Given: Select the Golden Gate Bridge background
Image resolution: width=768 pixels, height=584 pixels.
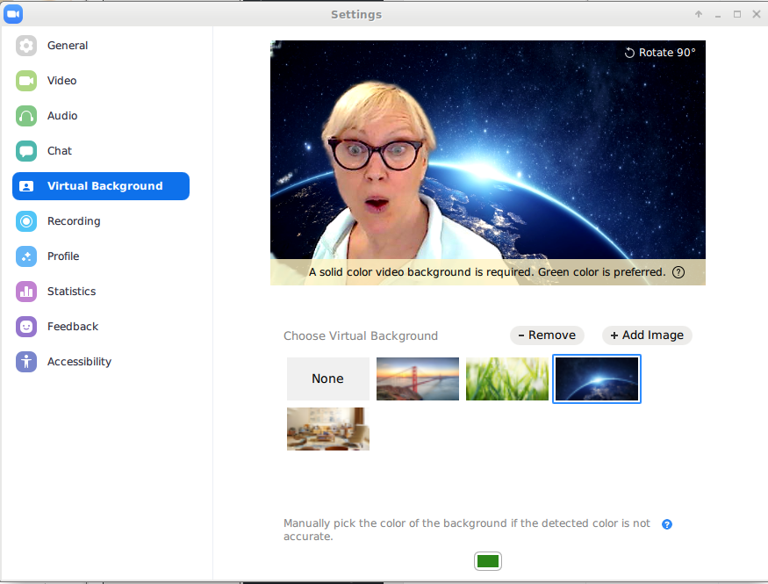Looking at the screenshot, I should (x=418, y=379).
